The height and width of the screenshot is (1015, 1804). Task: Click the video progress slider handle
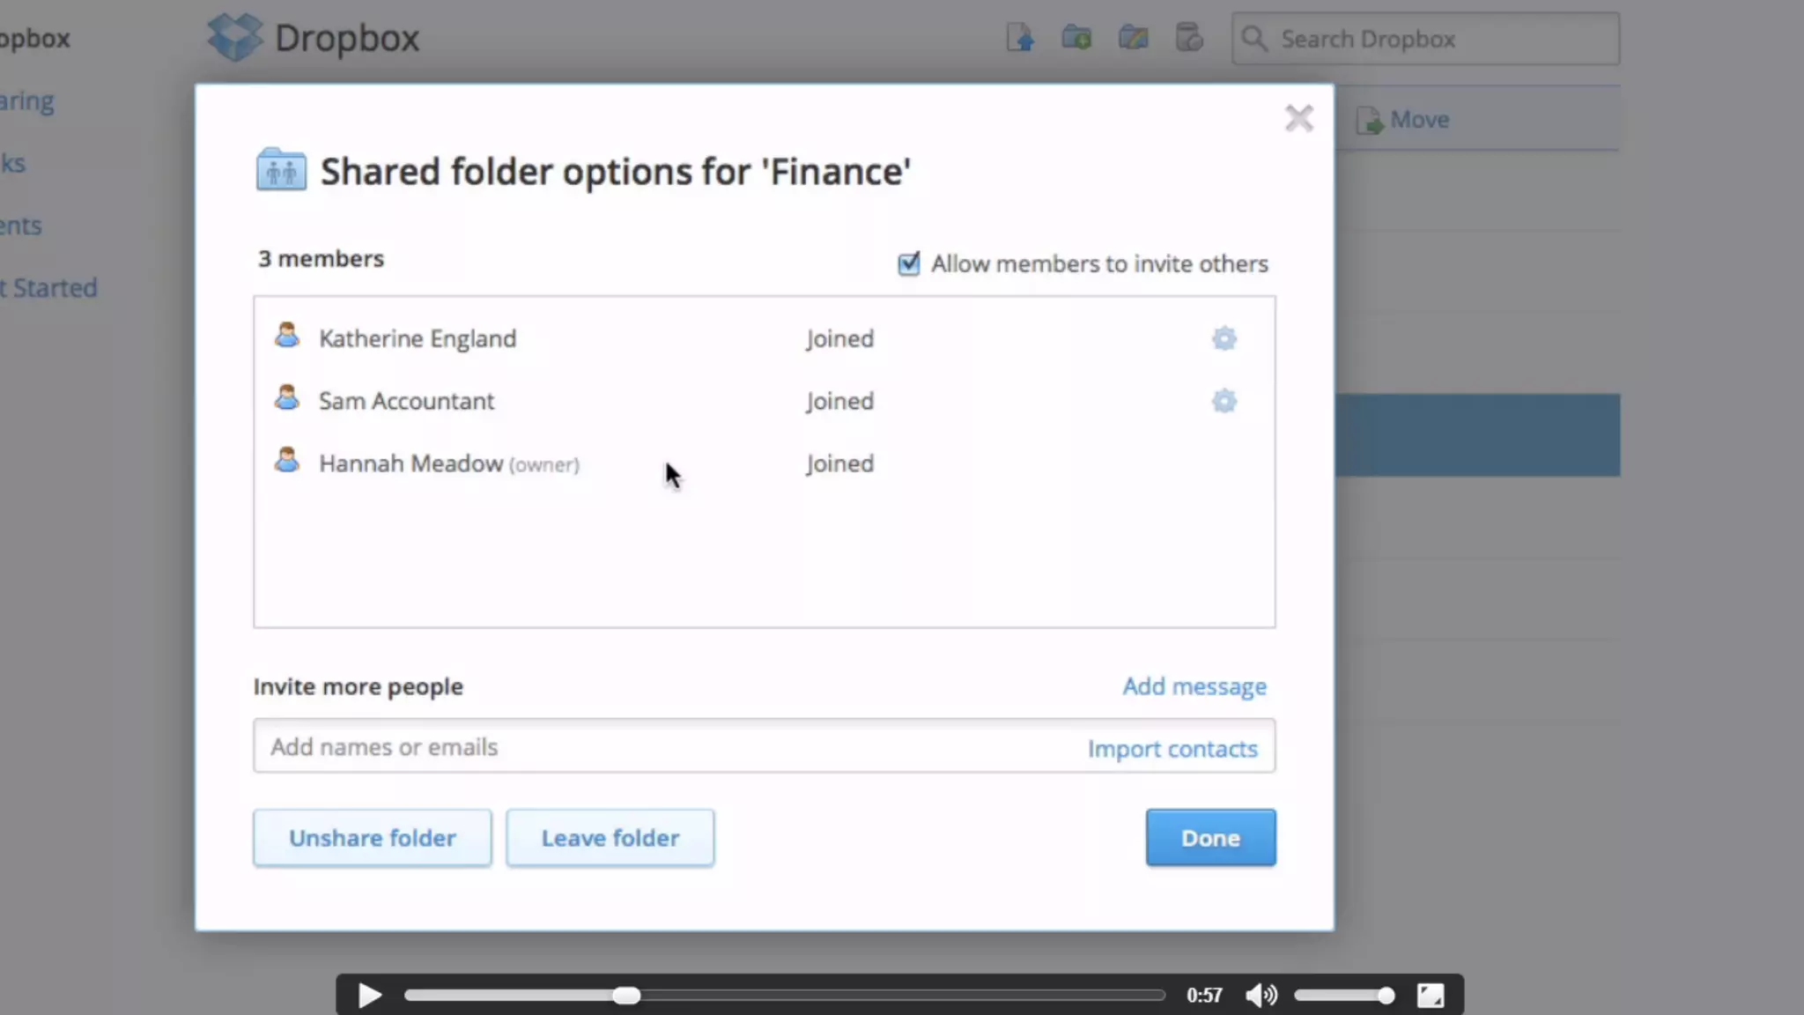(x=626, y=996)
